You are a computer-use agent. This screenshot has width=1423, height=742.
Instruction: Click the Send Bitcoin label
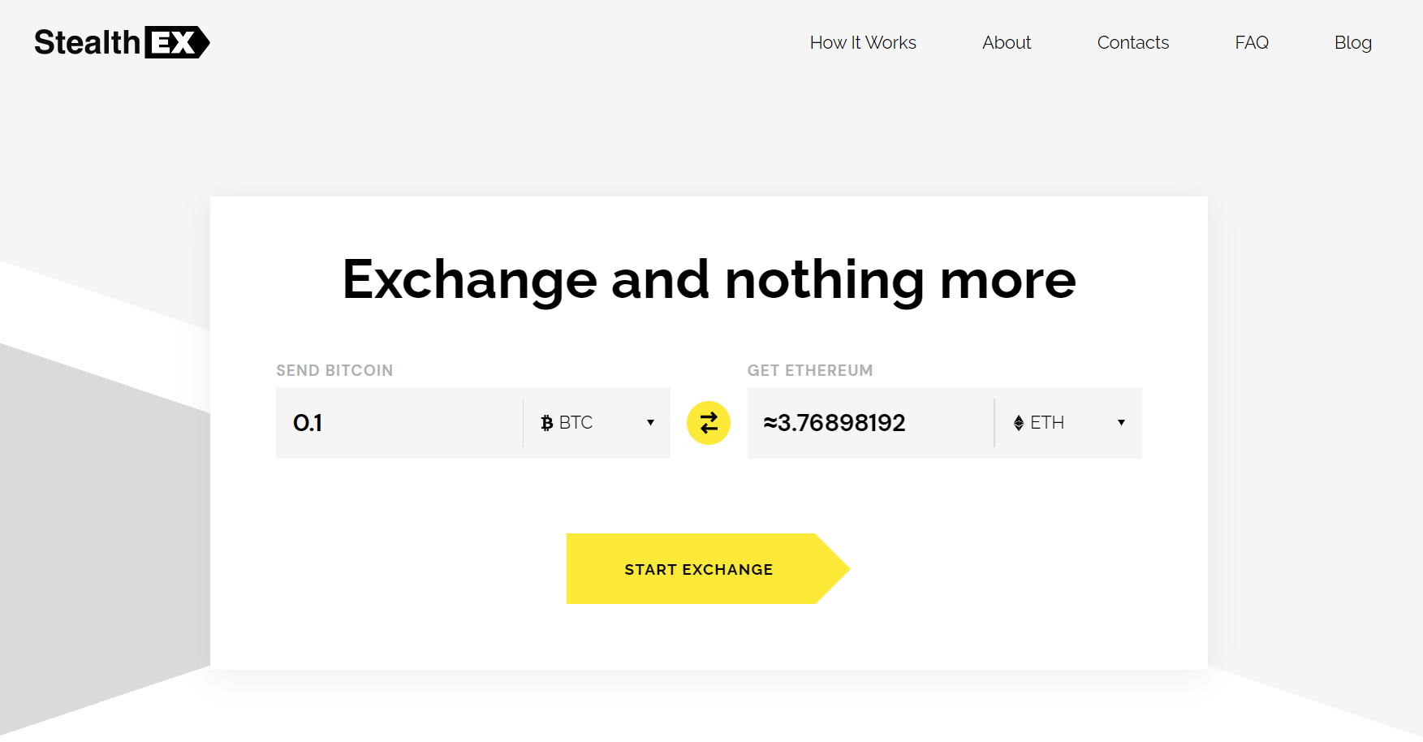[334, 371]
